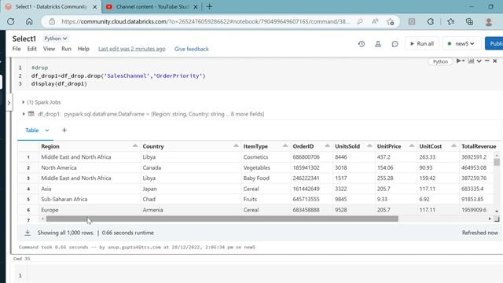This screenshot has width=503, height=283.
Task: Close the YouTube Studio browser tab
Action: 196,7
